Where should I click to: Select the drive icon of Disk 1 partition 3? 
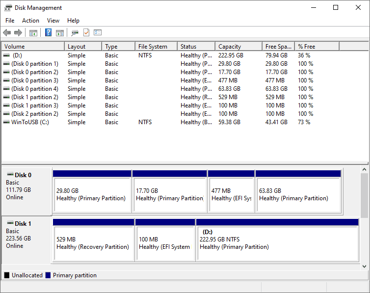tap(6, 106)
